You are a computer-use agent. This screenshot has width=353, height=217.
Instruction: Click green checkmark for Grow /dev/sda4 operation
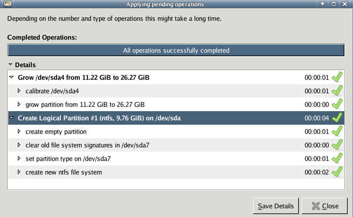(x=337, y=77)
